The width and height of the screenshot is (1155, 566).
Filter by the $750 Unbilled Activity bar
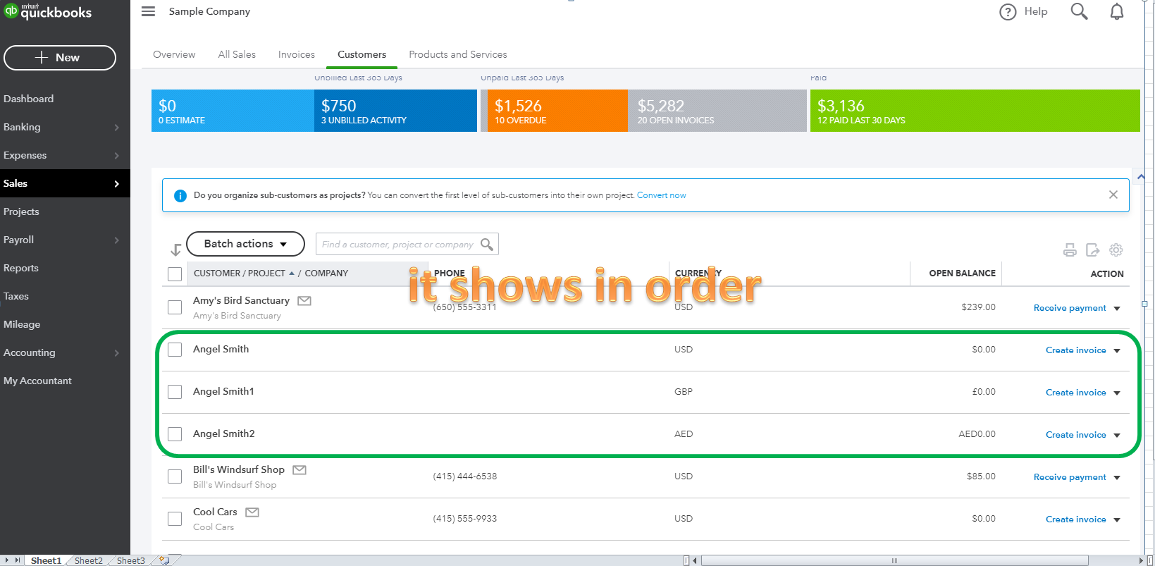pyautogui.click(x=395, y=111)
